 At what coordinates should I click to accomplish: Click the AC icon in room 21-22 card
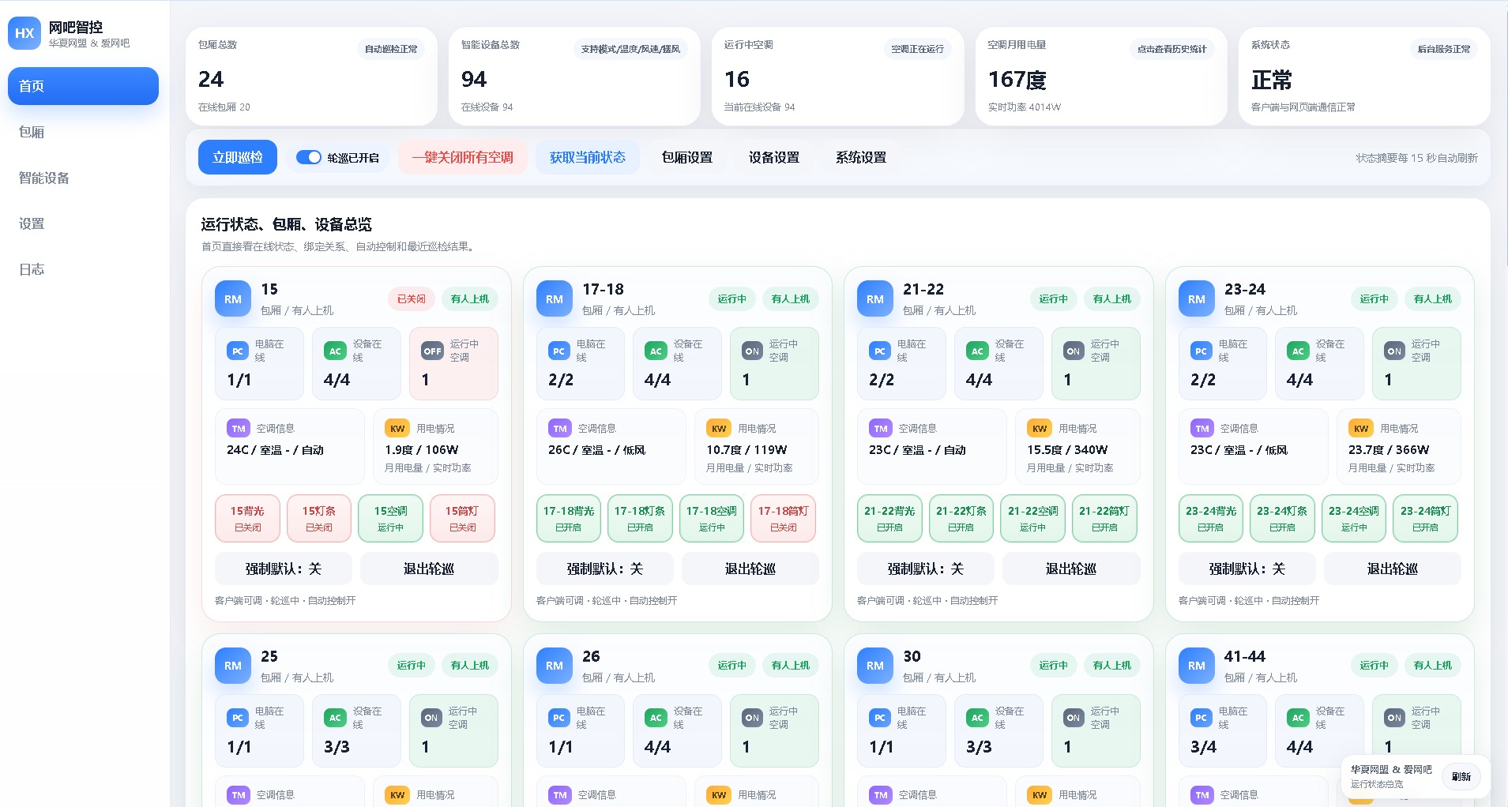pyautogui.click(x=978, y=351)
